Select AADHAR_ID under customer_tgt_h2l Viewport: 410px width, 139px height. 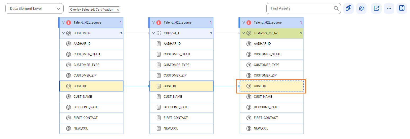pyautogui.click(x=272, y=44)
